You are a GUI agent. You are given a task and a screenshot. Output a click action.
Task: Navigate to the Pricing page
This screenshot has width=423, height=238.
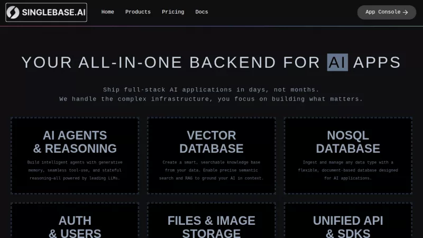[x=173, y=12]
